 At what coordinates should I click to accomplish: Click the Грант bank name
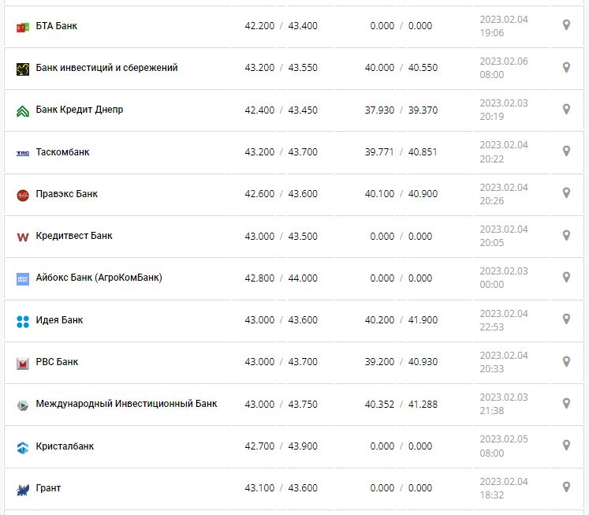coord(48,488)
